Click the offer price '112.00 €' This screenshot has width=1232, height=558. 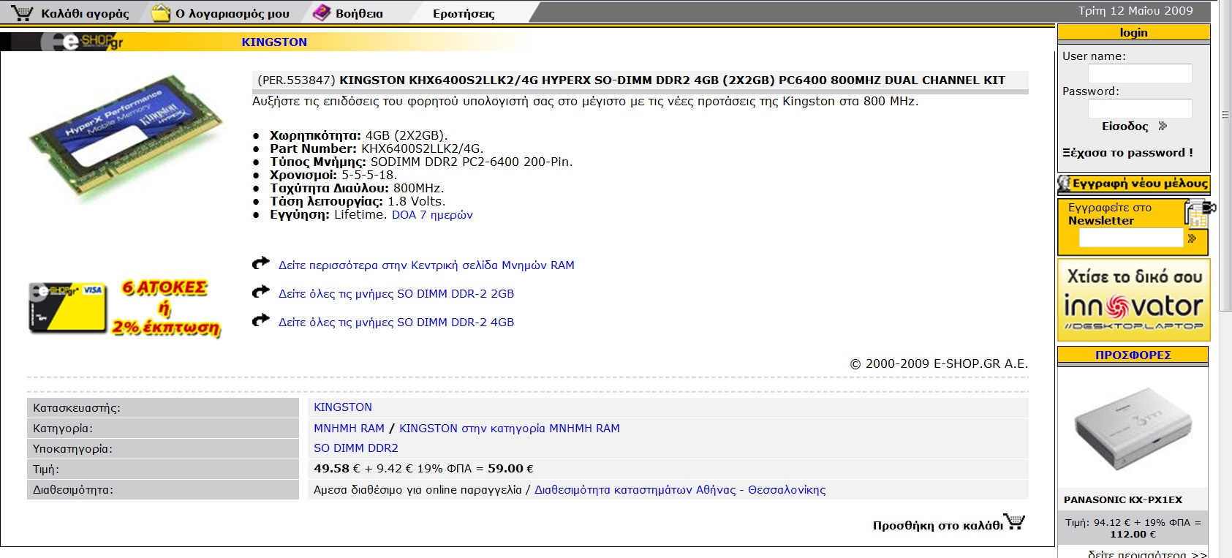tap(1133, 534)
